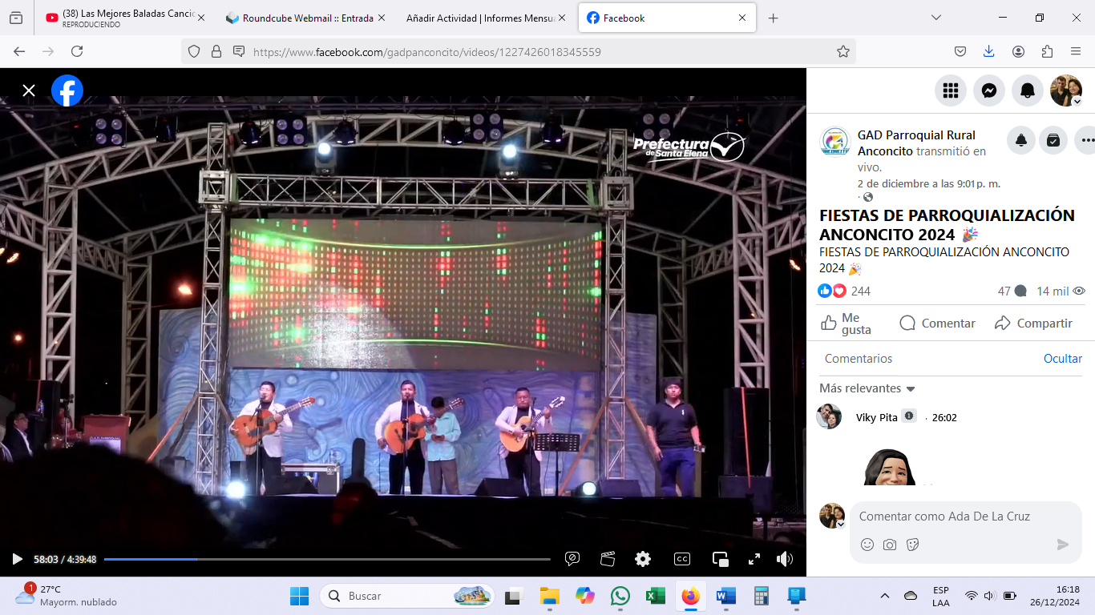Open the profile account dropdown menu
Screen dimensions: 1095x615
(x=1066, y=90)
